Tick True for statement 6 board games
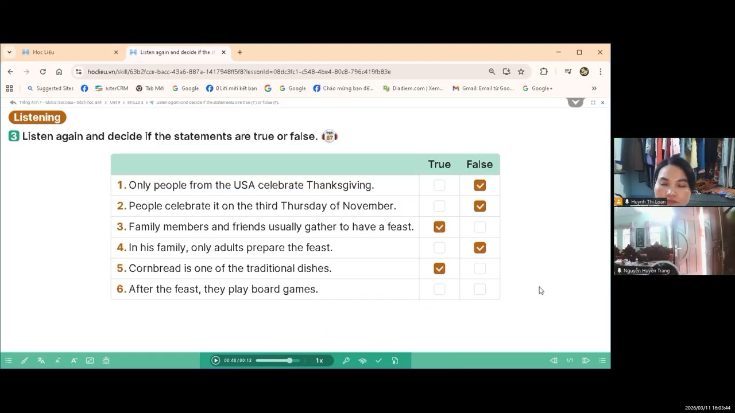This screenshot has width=735, height=413. [439, 289]
